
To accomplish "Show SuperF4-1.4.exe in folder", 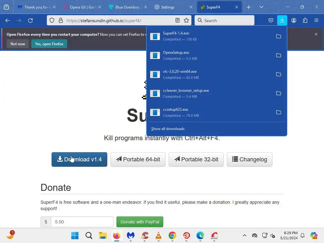I will [278, 36].
